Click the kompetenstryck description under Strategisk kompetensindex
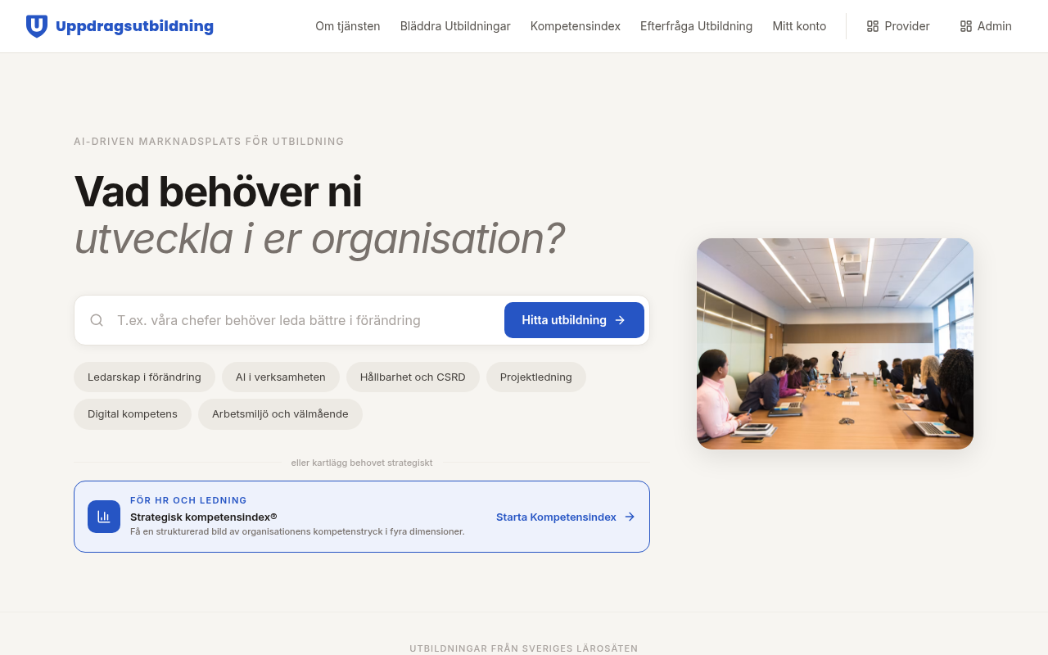The image size is (1048, 655). pyautogui.click(x=297, y=531)
